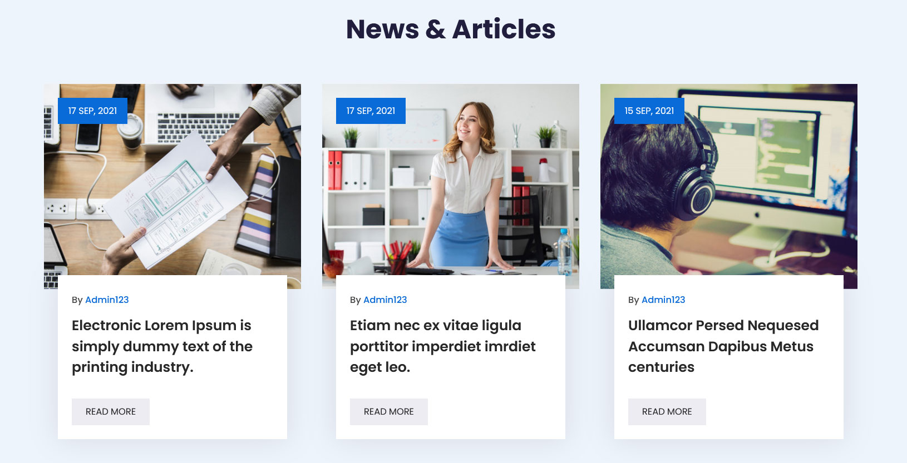This screenshot has width=907, height=463.
Task: Click Read More under Etiam nec ex
Action: click(x=389, y=412)
